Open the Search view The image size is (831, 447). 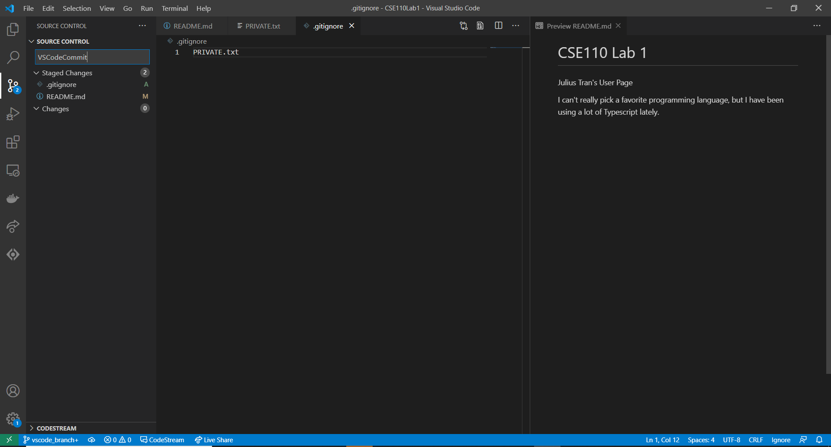[13, 57]
